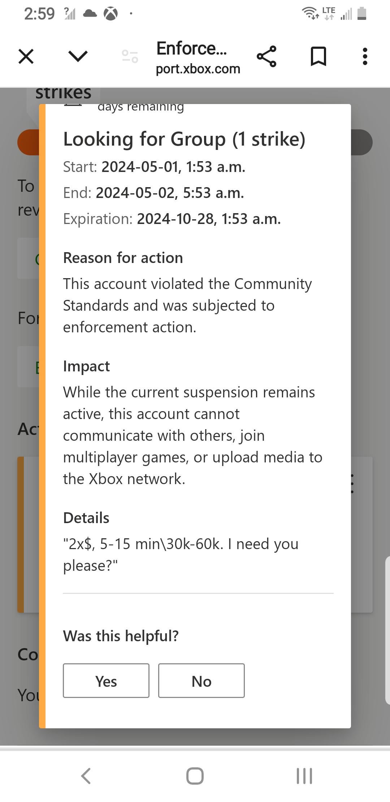Click Yes for was this helpful
This screenshot has height=802, width=390.
click(106, 681)
